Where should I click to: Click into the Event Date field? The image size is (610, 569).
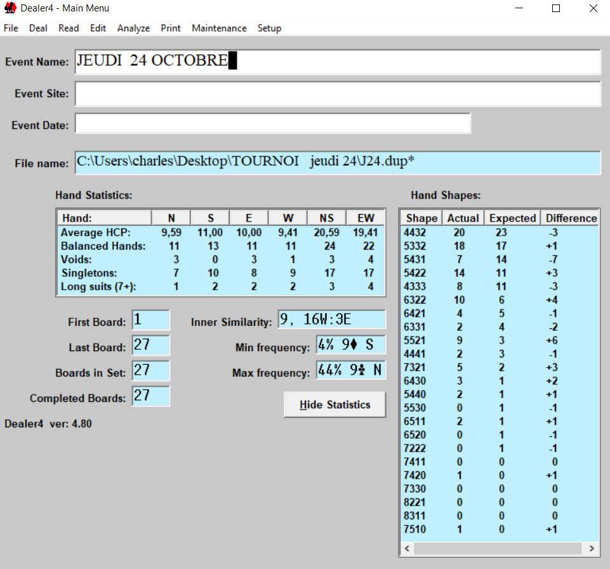coord(273,123)
